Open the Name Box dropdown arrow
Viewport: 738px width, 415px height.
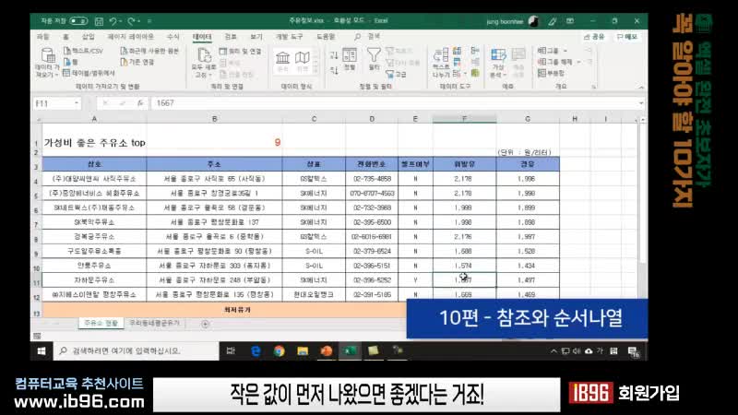tap(77, 103)
